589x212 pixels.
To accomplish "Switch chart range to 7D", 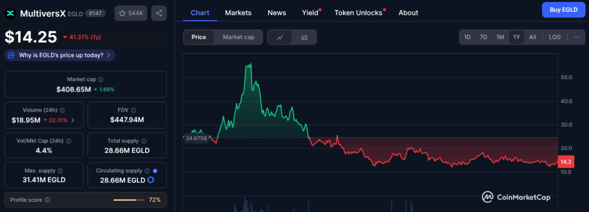I will point(483,37).
